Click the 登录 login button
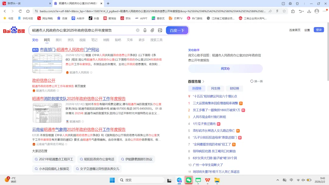Screen dimensions: 329x185 pyautogui.click(x=319, y=30)
